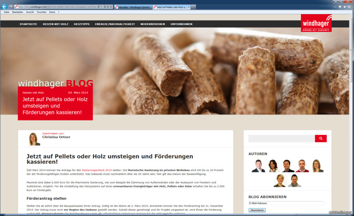Screen dimensions: 354x216
Task: Click the E-Mail-Adresse input field
Action: [286, 203]
